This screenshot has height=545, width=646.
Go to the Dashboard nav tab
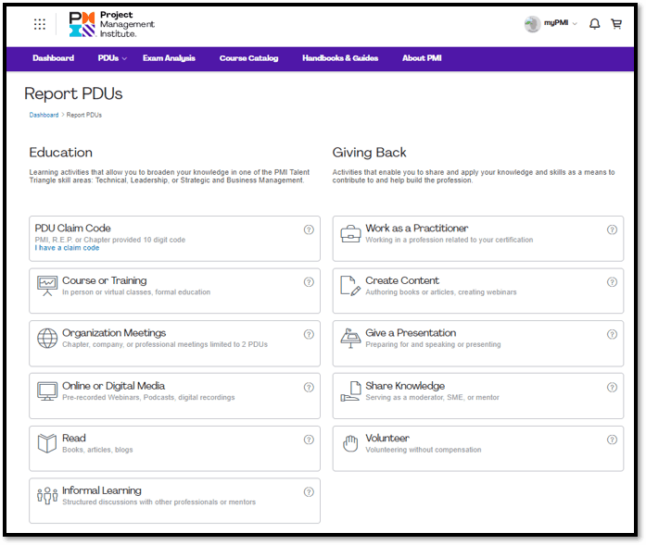pos(53,58)
